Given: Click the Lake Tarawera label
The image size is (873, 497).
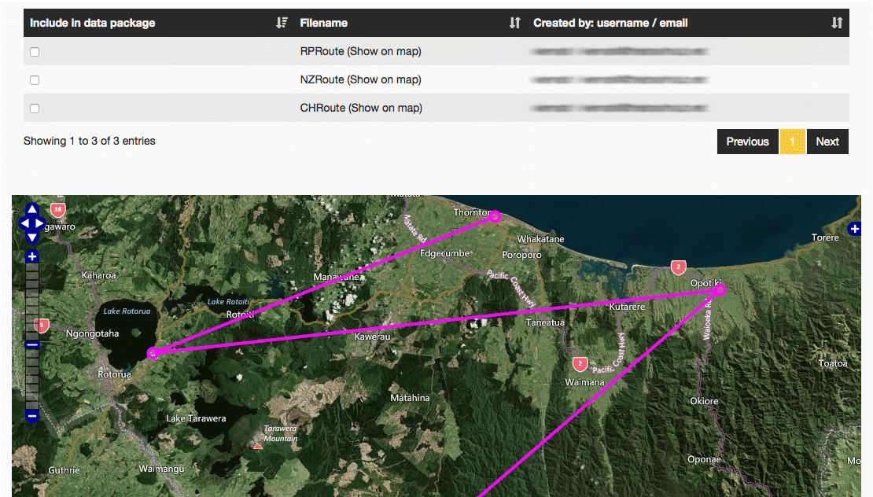Looking at the screenshot, I should point(196,418).
